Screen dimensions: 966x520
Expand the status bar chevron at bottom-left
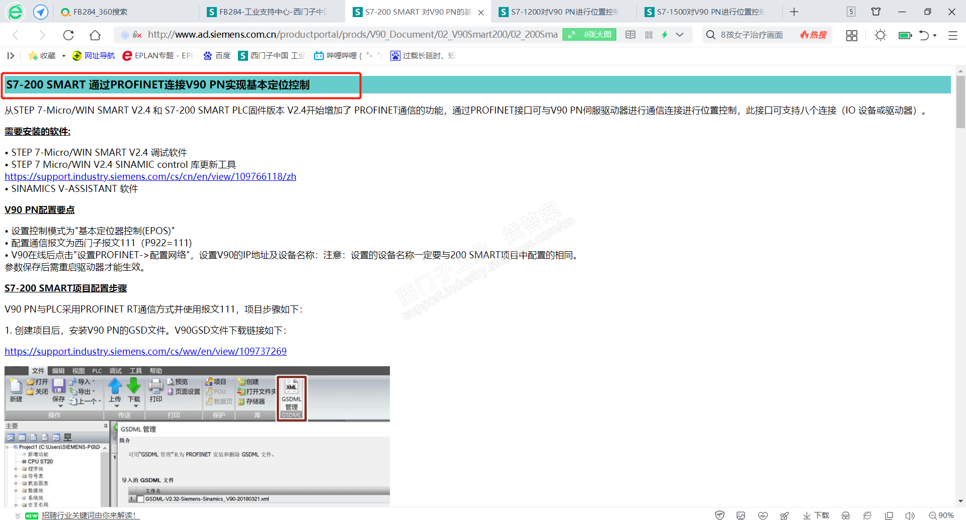pos(18,515)
